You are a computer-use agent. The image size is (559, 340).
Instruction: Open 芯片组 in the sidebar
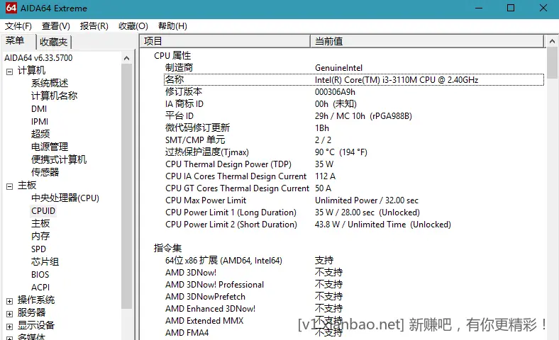pyautogui.click(x=45, y=261)
